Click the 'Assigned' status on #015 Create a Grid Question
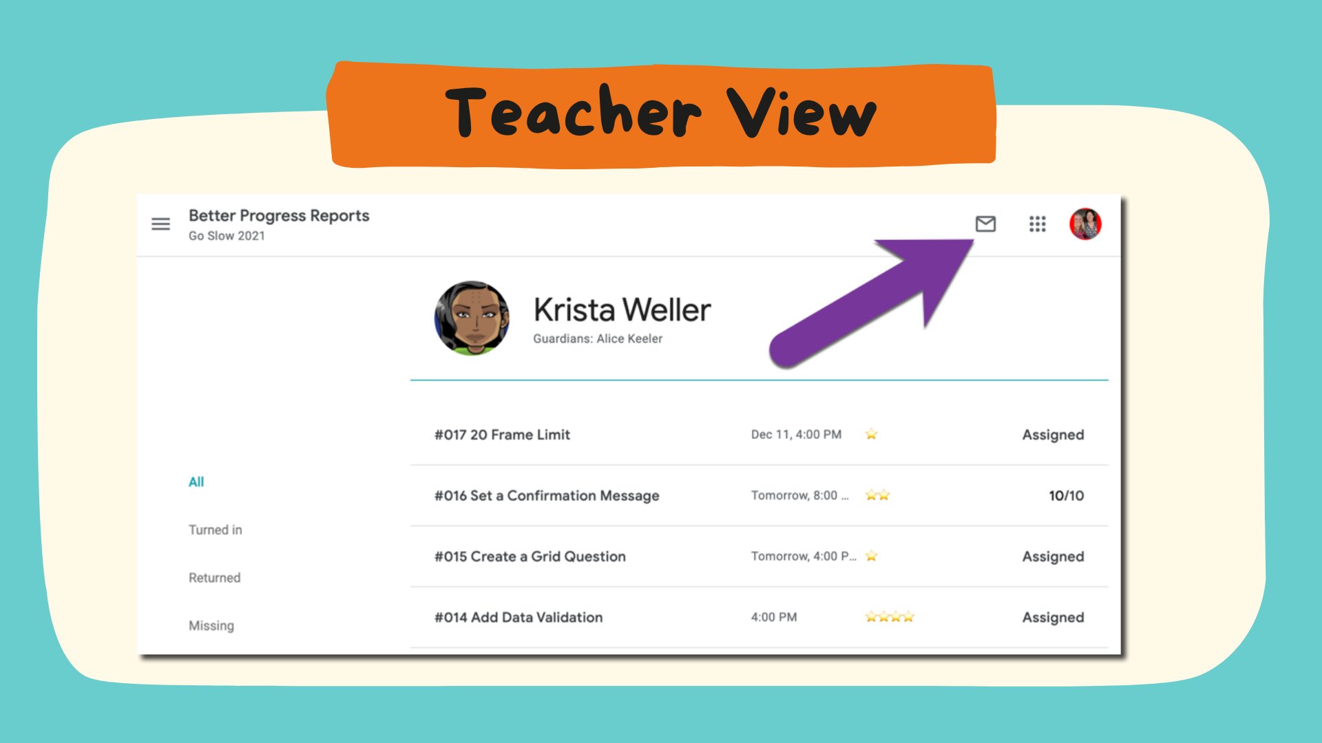1322x743 pixels. pos(1051,556)
